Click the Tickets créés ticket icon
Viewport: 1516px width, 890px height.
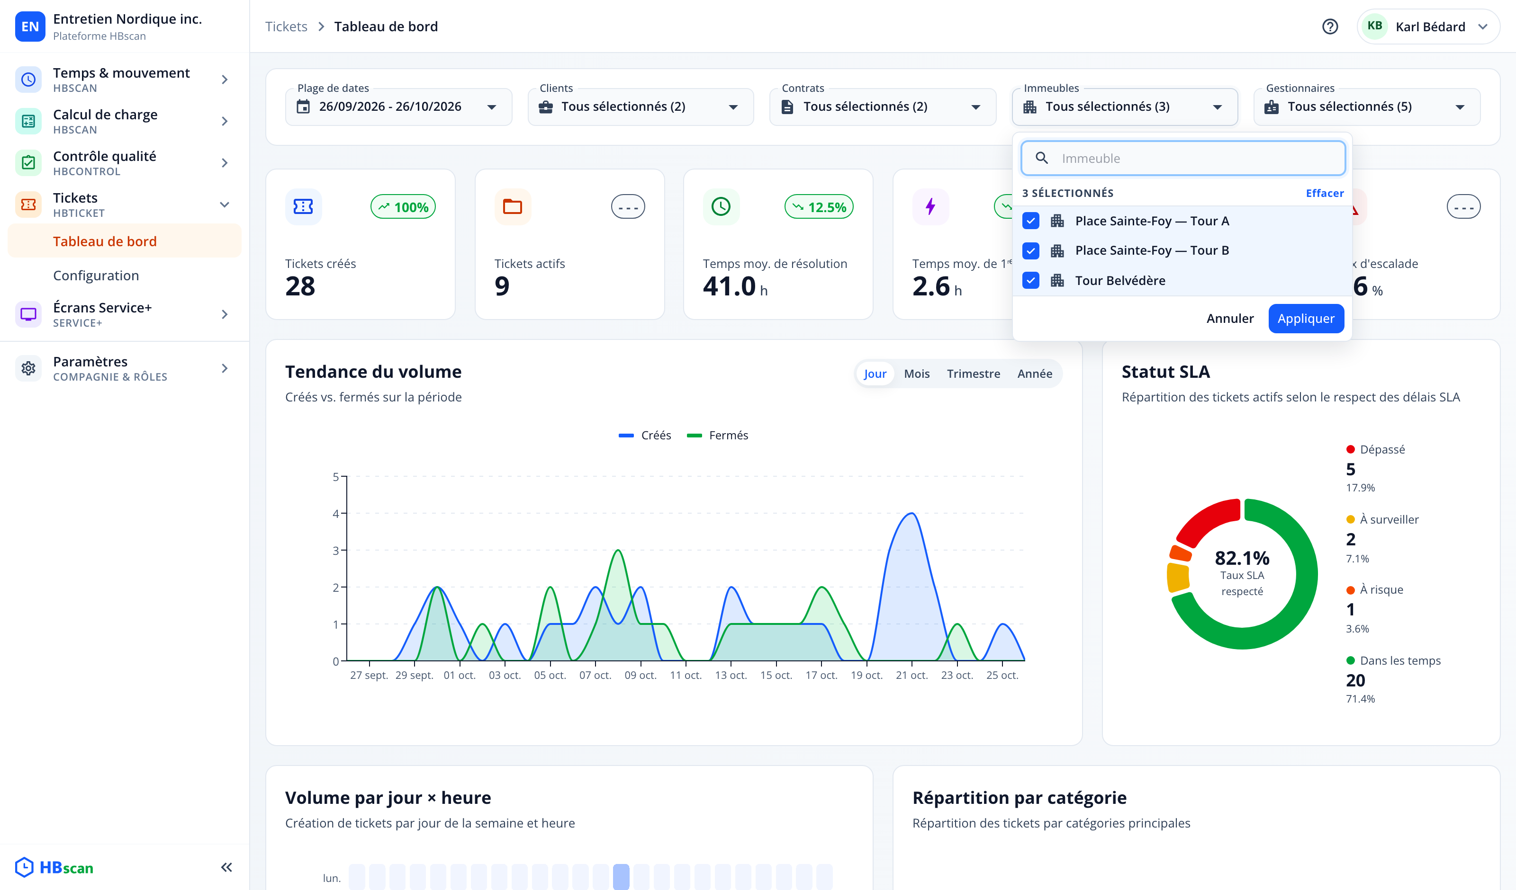(x=303, y=207)
